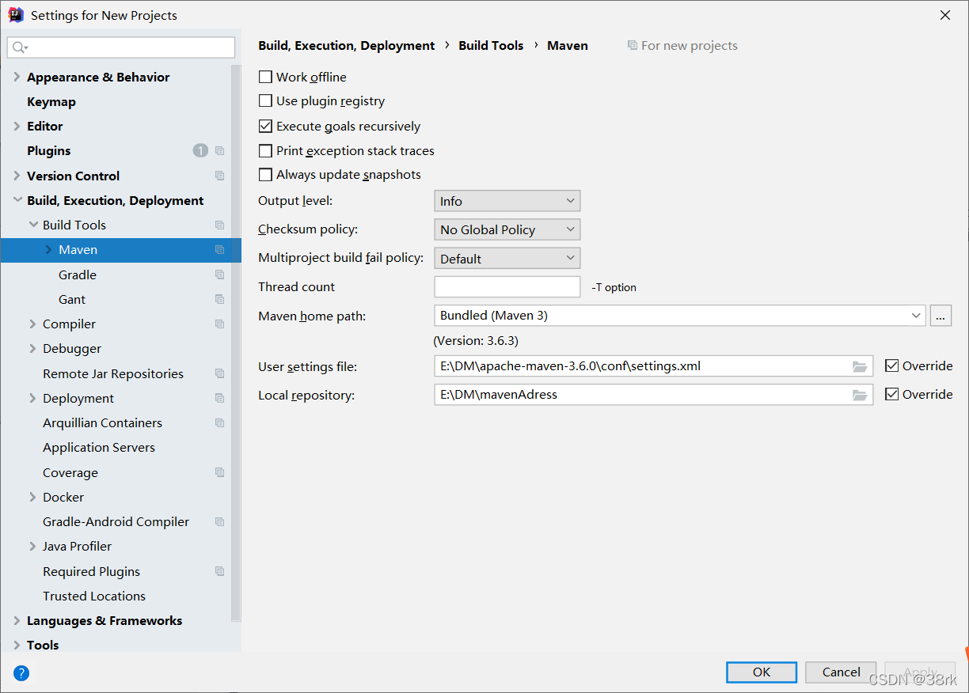Viewport: 969px width, 693px height.
Task: Open the Checksum policy dropdown
Action: click(x=507, y=229)
